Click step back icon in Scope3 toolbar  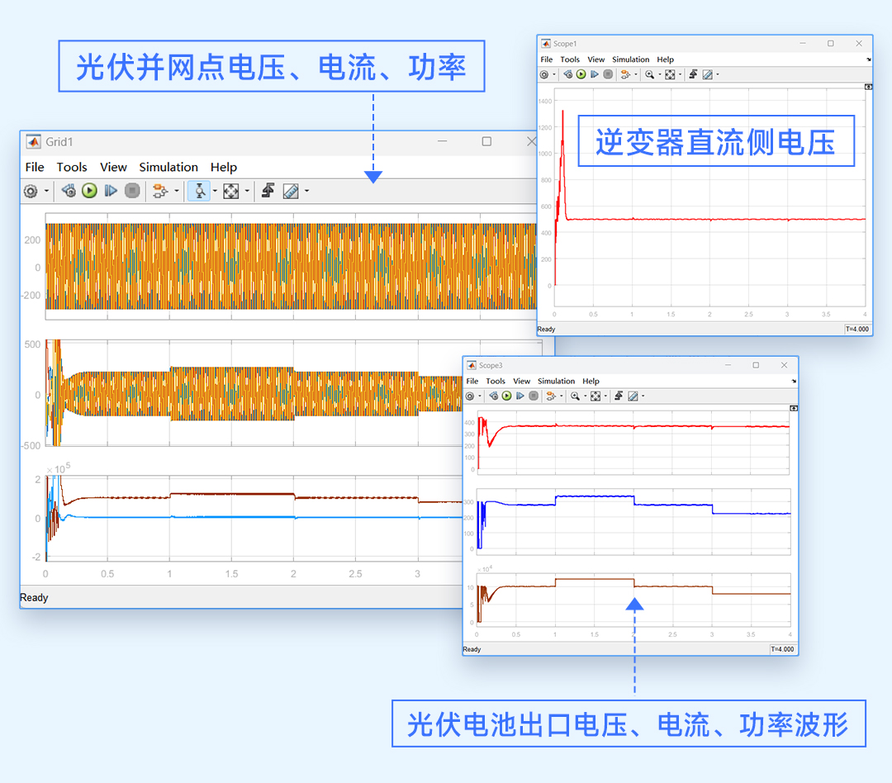click(493, 396)
